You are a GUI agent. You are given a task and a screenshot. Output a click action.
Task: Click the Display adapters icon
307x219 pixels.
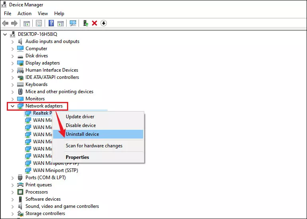pos(20,63)
